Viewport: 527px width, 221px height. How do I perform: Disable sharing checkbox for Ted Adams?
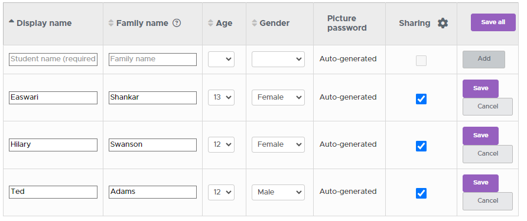[421, 193]
